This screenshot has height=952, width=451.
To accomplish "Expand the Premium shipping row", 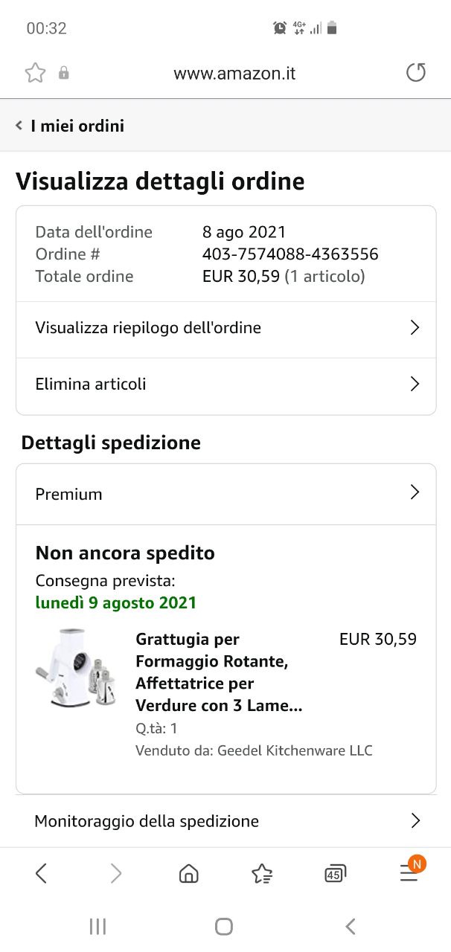I will pyautogui.click(x=225, y=494).
